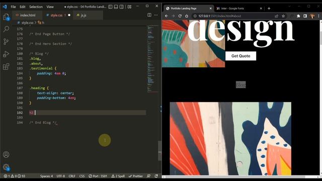The height and width of the screenshot is (181, 322).
Task: Click the unsaved dot on style.css tab
Action: pyautogui.click(x=69, y=15)
